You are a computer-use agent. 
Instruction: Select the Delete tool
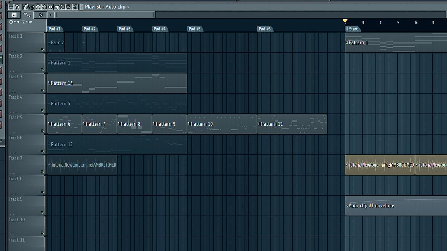tap(38, 7)
